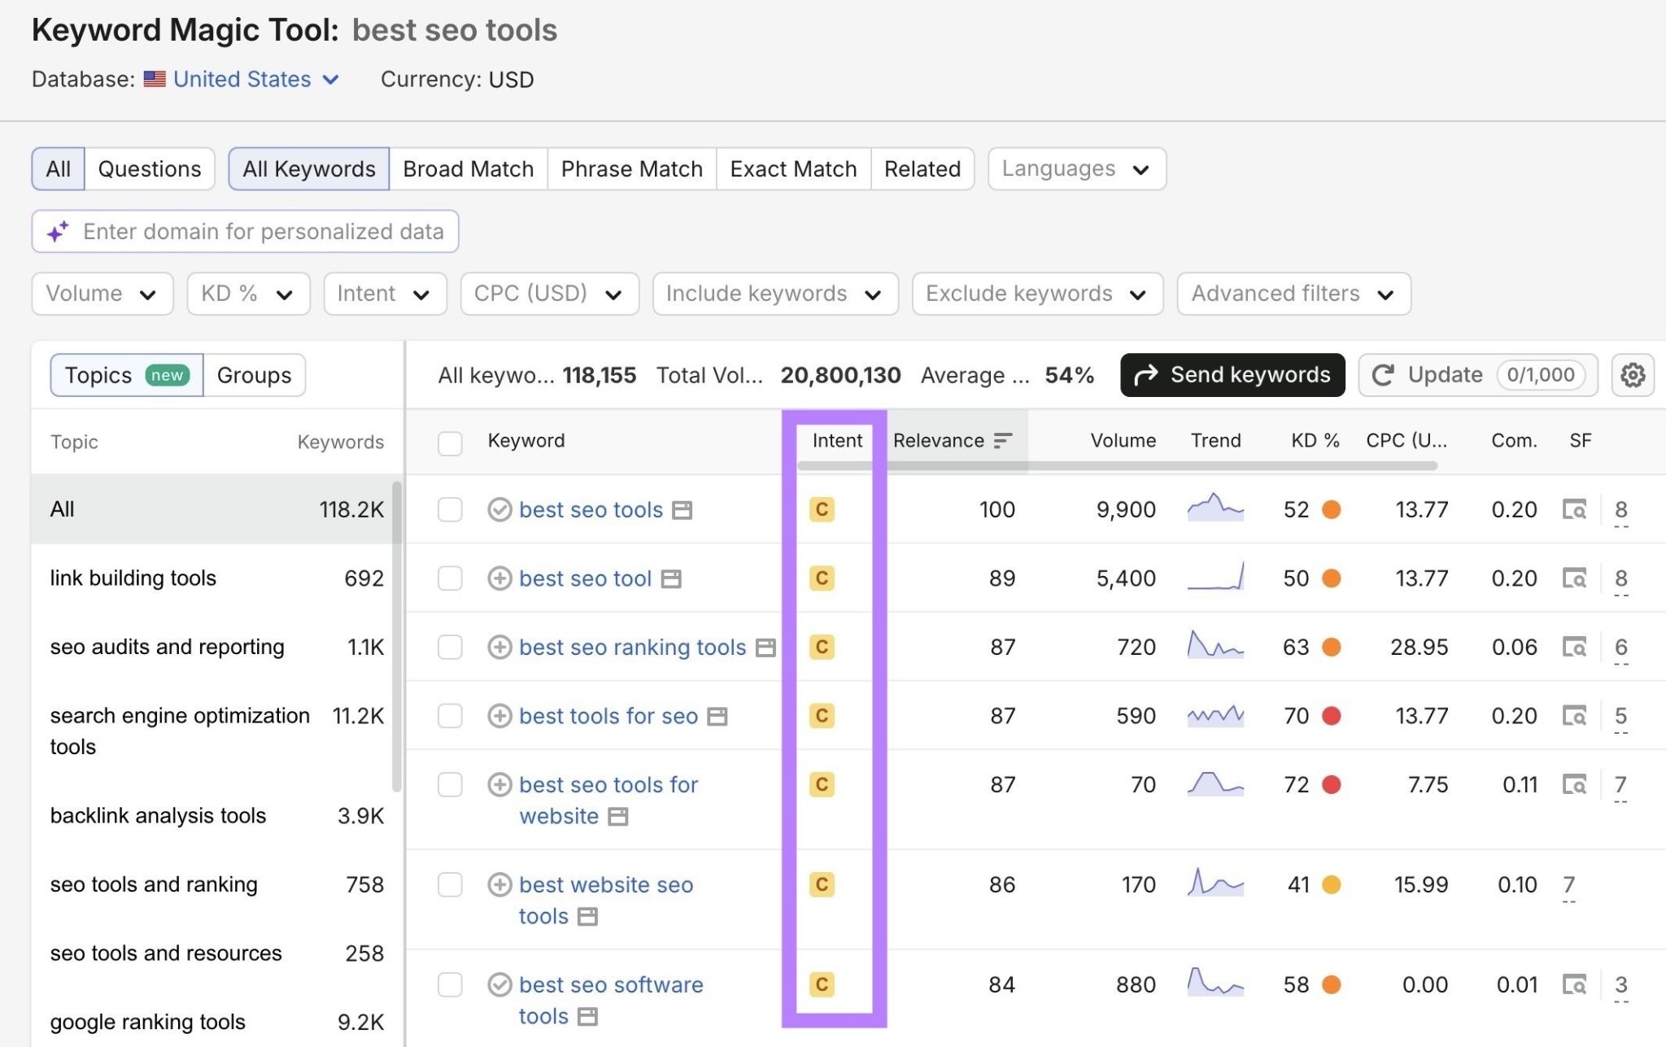Image resolution: width=1666 pixels, height=1047 pixels.
Task: Open SERP features icon in 'best seo tools' row
Action: [1575, 510]
